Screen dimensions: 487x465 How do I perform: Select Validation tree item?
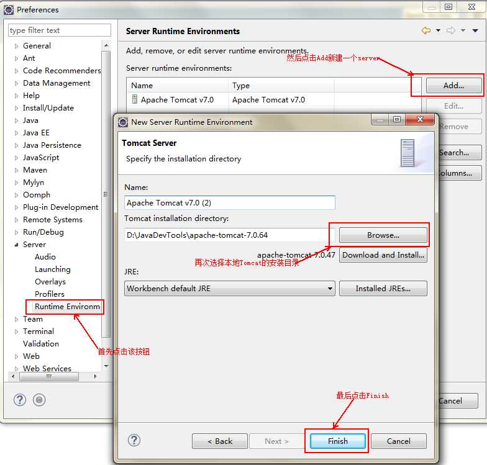[41, 344]
